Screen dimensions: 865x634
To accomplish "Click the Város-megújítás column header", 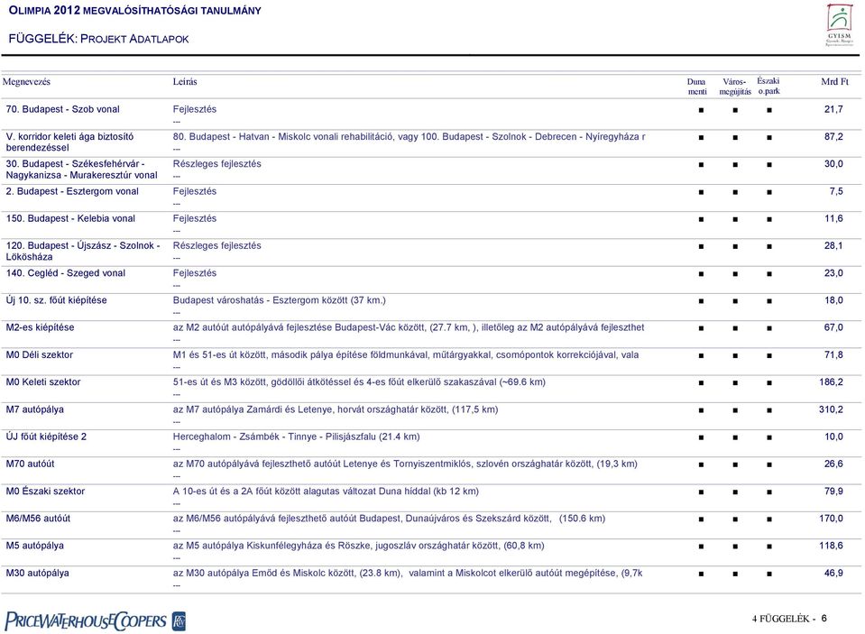I will point(735,87).
